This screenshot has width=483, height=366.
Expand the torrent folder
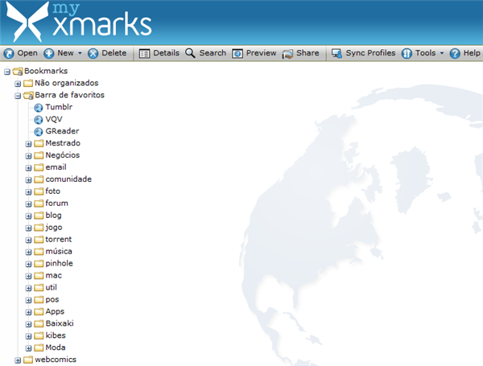(29, 240)
